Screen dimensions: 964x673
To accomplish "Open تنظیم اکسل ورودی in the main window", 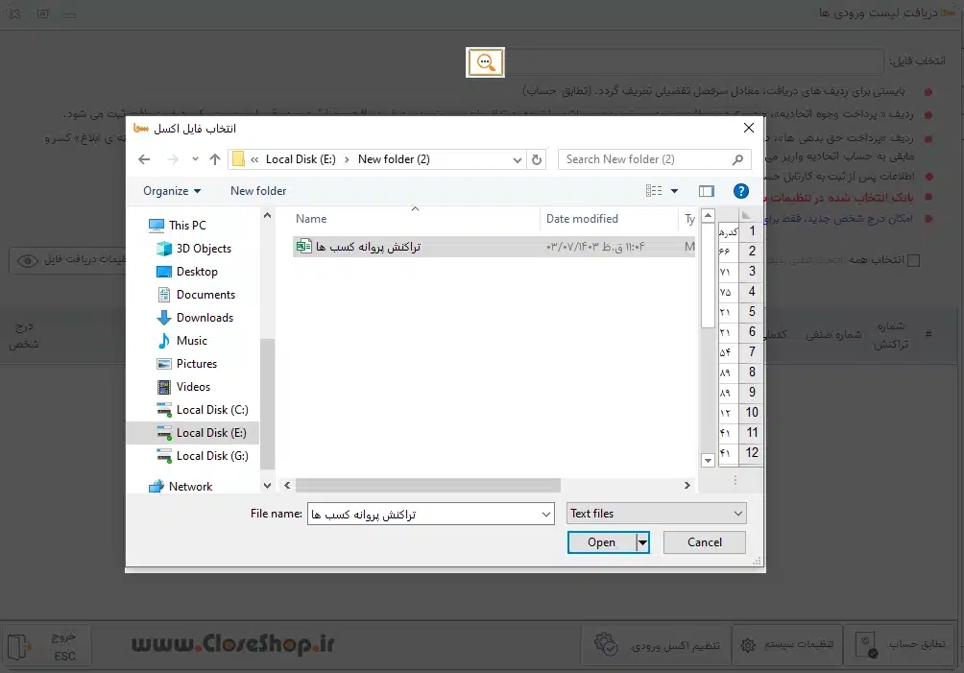I will pos(657,644).
